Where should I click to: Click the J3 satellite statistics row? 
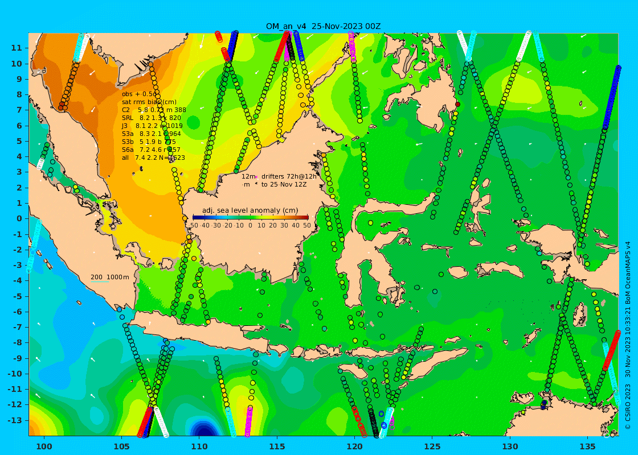pos(152,126)
